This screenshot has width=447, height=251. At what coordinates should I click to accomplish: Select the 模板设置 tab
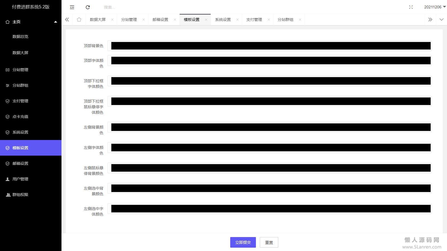click(192, 20)
